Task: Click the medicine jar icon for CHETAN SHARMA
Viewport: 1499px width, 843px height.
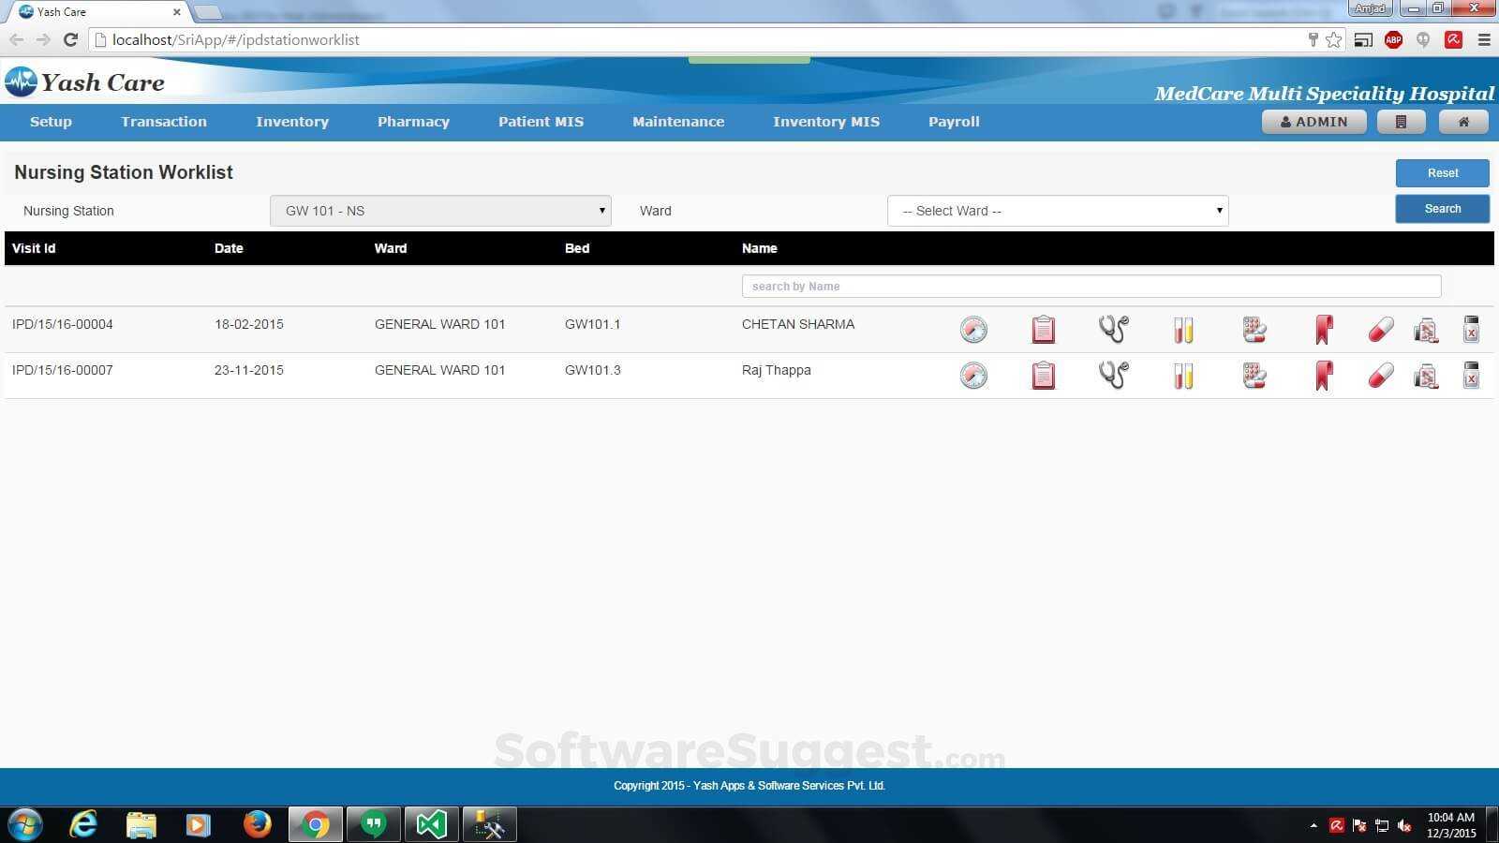Action: click(x=1425, y=330)
